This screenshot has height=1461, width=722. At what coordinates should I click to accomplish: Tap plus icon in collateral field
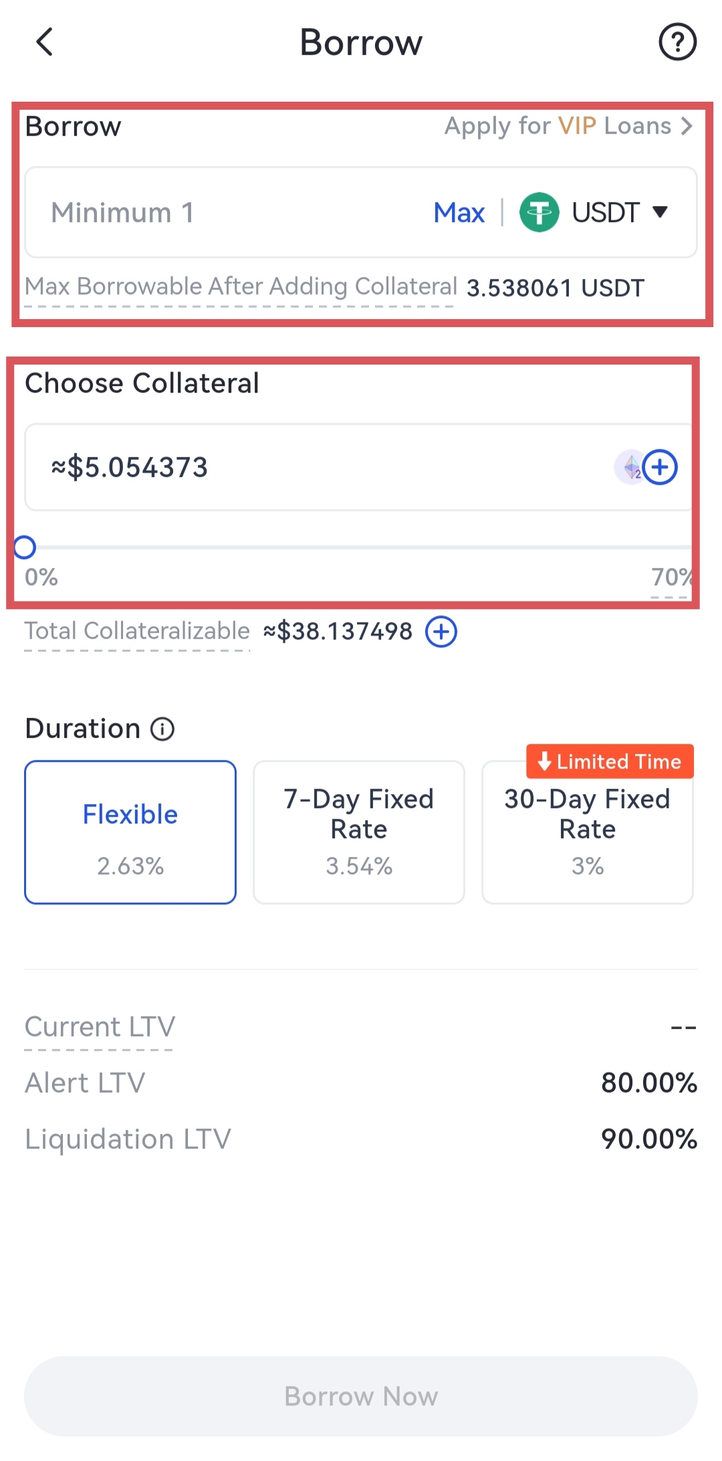[660, 467]
